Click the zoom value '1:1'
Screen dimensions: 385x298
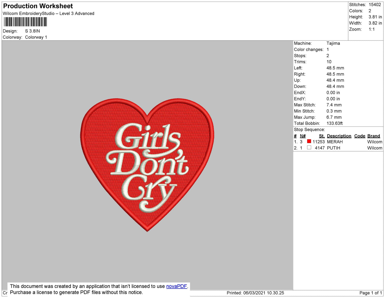(x=372, y=29)
